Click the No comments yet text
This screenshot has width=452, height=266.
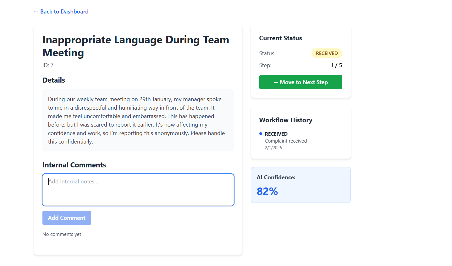[62, 234]
